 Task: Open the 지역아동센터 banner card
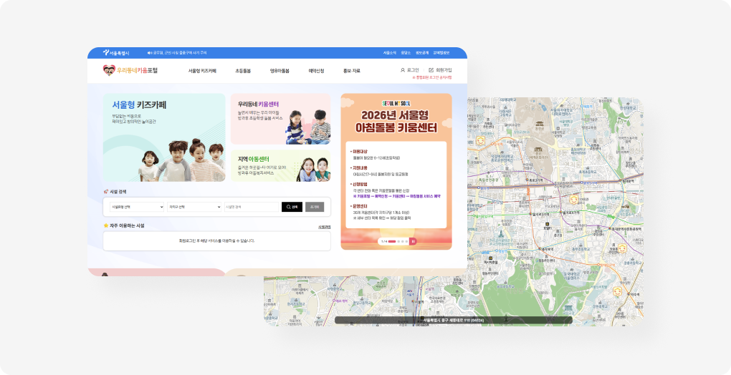pyautogui.click(x=281, y=165)
